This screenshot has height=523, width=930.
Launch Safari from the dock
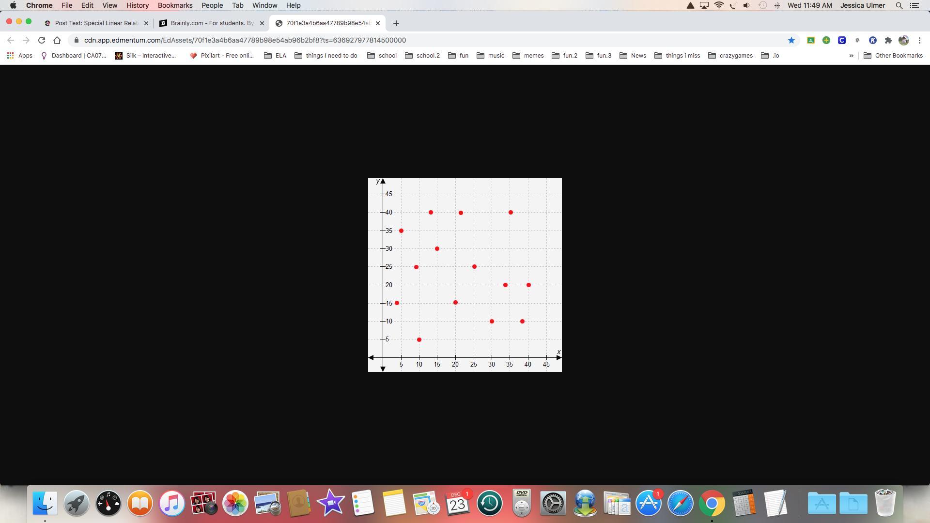pyautogui.click(x=680, y=503)
